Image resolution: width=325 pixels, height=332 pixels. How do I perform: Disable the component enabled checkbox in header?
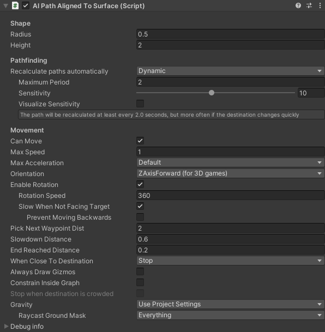26,5
